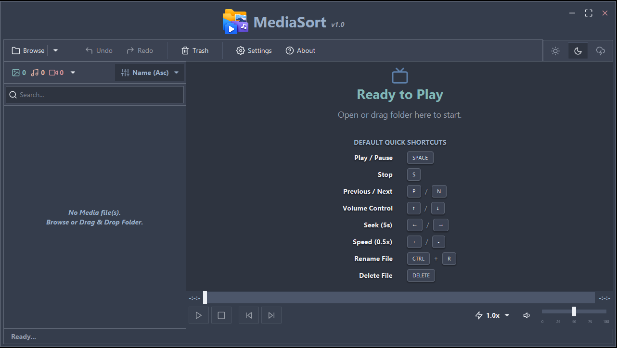Click the video count icon

(53, 73)
